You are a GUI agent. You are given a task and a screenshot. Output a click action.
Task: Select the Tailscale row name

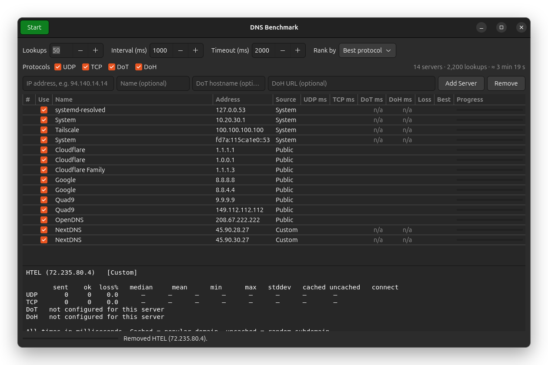pyautogui.click(x=67, y=130)
